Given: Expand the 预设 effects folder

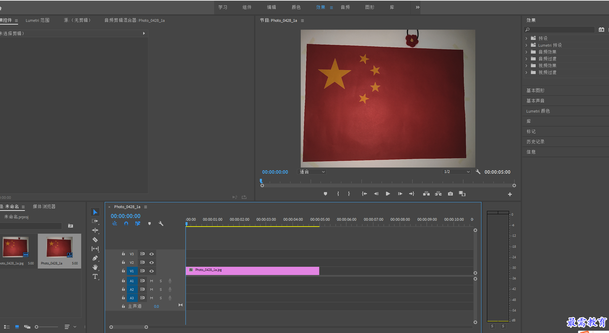Looking at the screenshot, I should coord(526,38).
